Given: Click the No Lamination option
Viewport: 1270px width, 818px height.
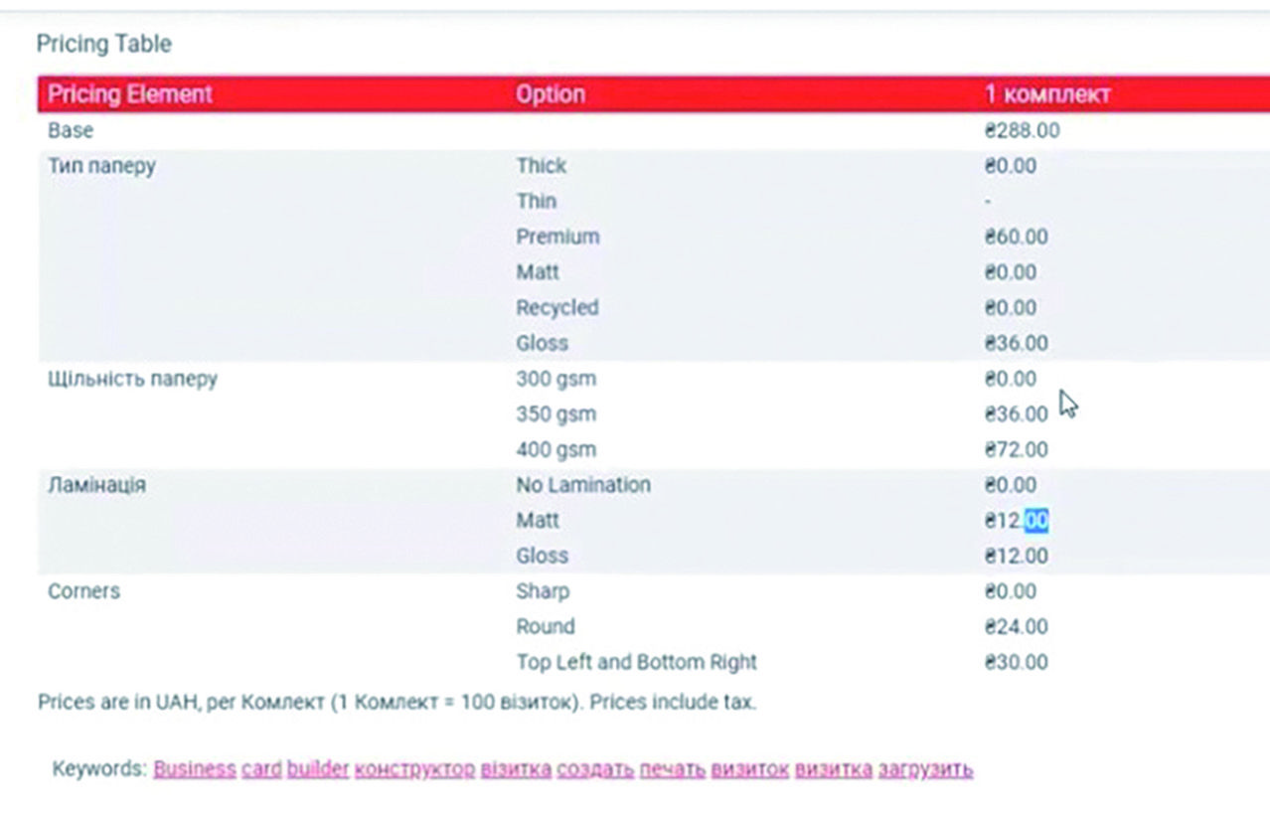Looking at the screenshot, I should (583, 485).
